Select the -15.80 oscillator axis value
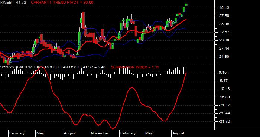The height and width of the screenshot is (137, 260). 224,97
